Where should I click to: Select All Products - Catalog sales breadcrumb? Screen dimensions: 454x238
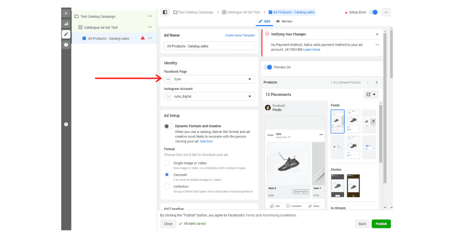[291, 12]
